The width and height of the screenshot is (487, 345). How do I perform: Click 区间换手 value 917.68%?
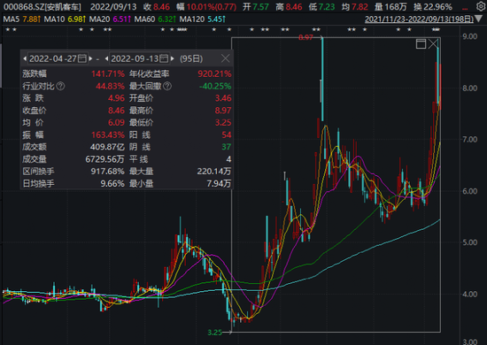(x=107, y=172)
